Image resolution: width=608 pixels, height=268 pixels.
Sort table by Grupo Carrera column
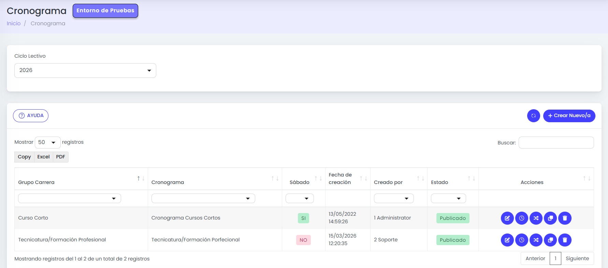tap(81, 179)
